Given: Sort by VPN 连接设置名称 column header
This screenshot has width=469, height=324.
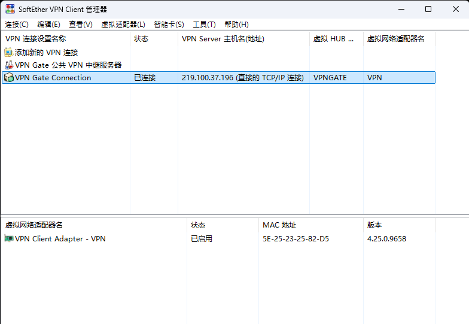Looking at the screenshot, I should tap(36, 39).
